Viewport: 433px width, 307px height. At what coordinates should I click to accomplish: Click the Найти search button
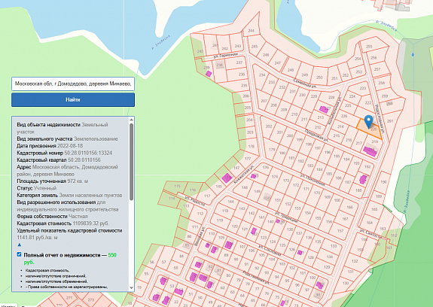[73, 99]
